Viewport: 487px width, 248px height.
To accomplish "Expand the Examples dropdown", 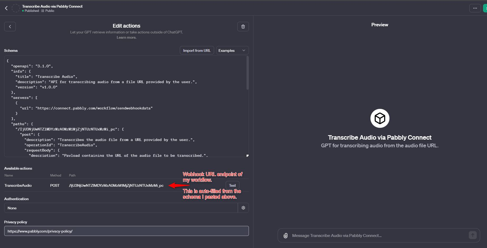I will click(x=232, y=50).
